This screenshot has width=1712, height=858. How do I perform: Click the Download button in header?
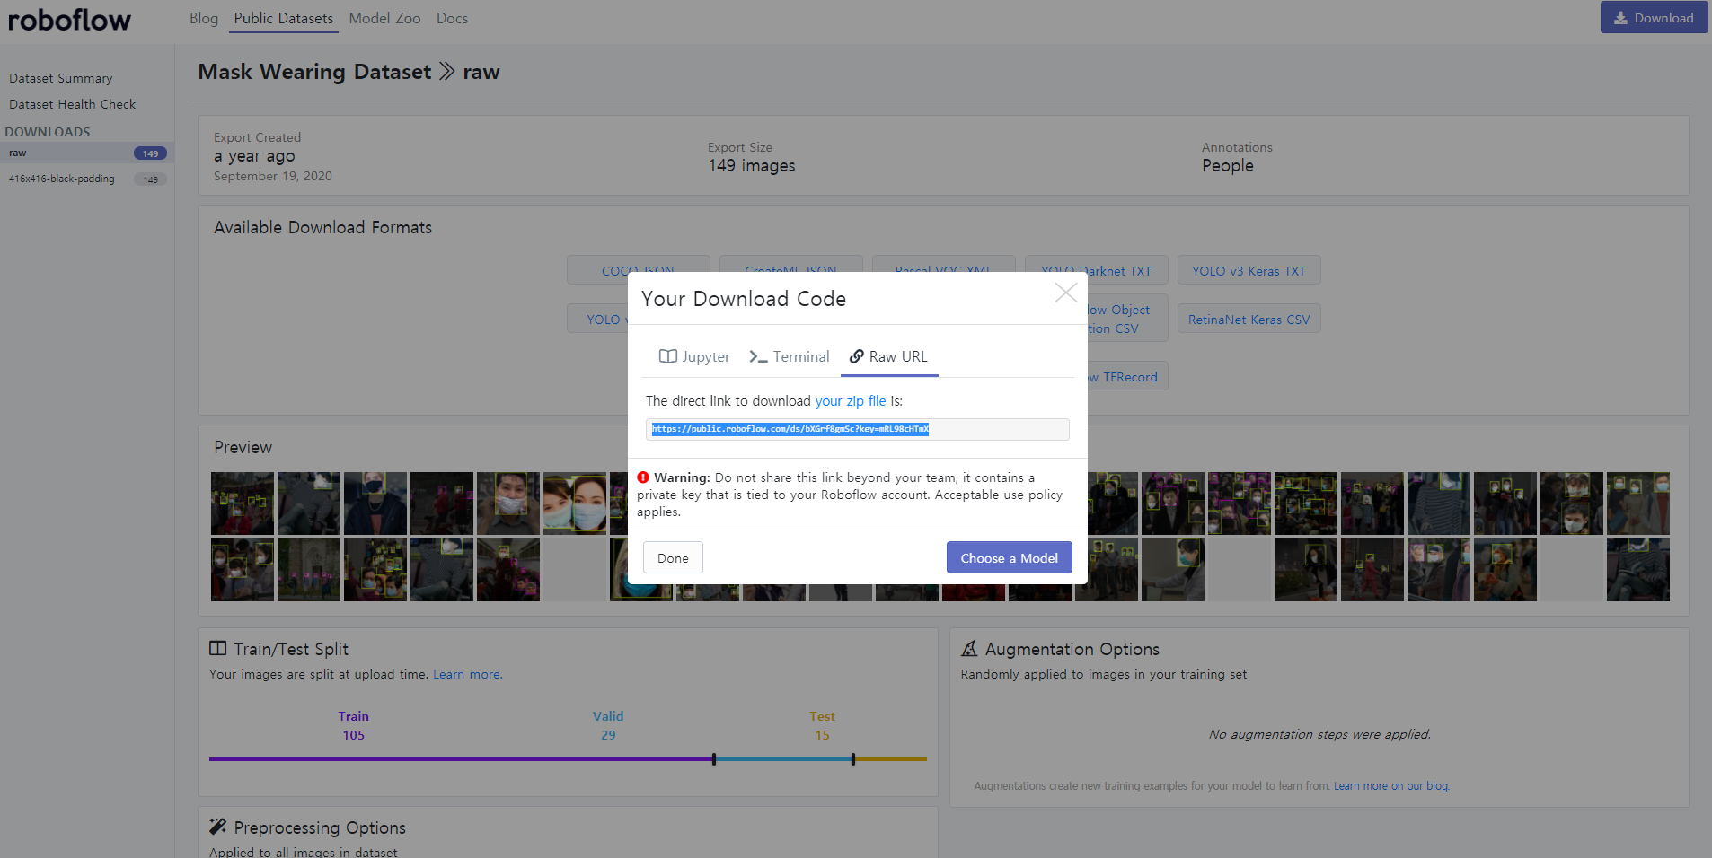(x=1654, y=18)
